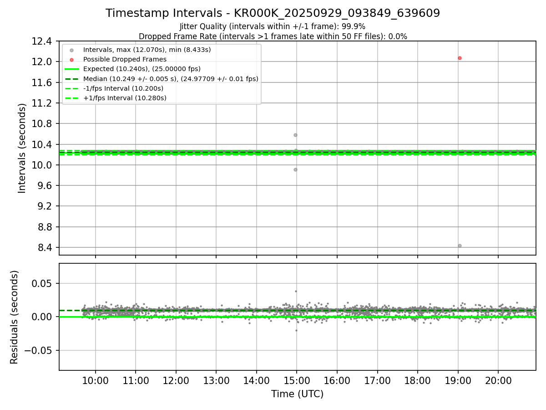The height and width of the screenshot is (410, 546).
Task: Click legend entry '+1/fps Interval (10.280s)'
Action: coord(125,98)
